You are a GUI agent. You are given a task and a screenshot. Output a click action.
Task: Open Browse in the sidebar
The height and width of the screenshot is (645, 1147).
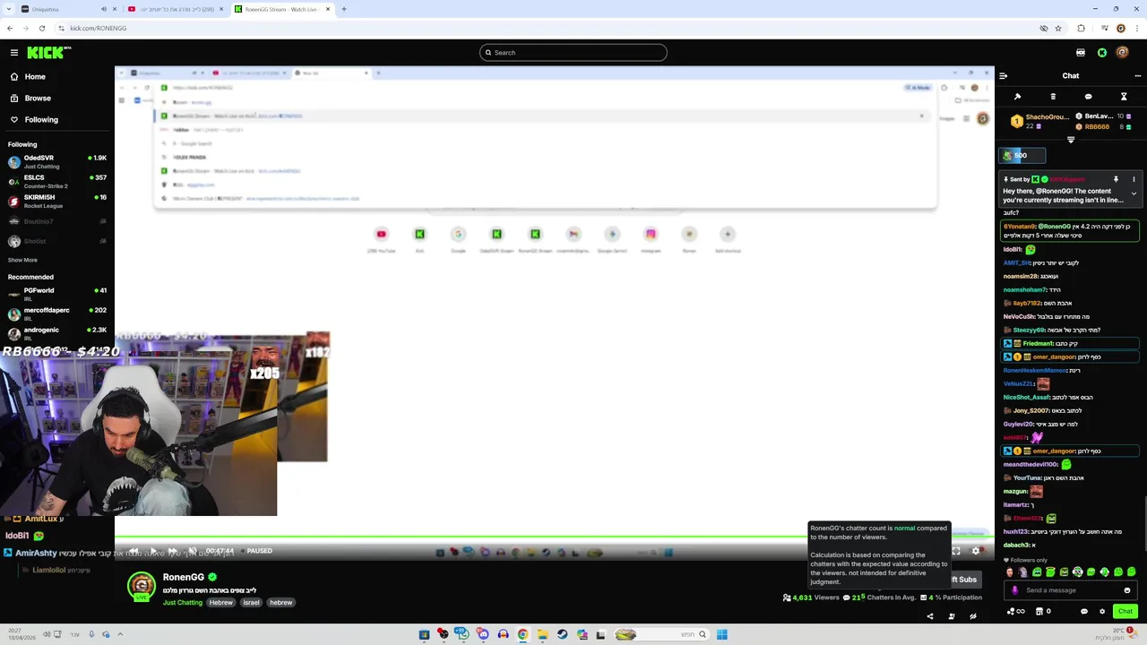point(38,99)
